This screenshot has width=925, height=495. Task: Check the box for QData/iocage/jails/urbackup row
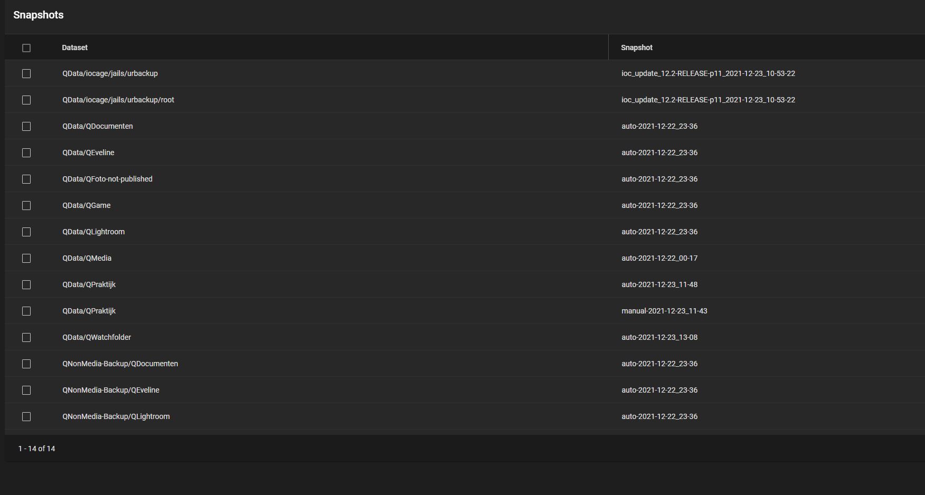pos(26,73)
